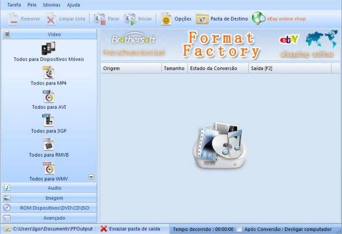Choose the 3GP conversion icon
This screenshot has width=342, height=234.
[48, 120]
